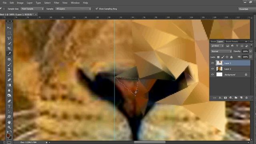
Task: Filter for smart objects
Action: click(247, 46)
